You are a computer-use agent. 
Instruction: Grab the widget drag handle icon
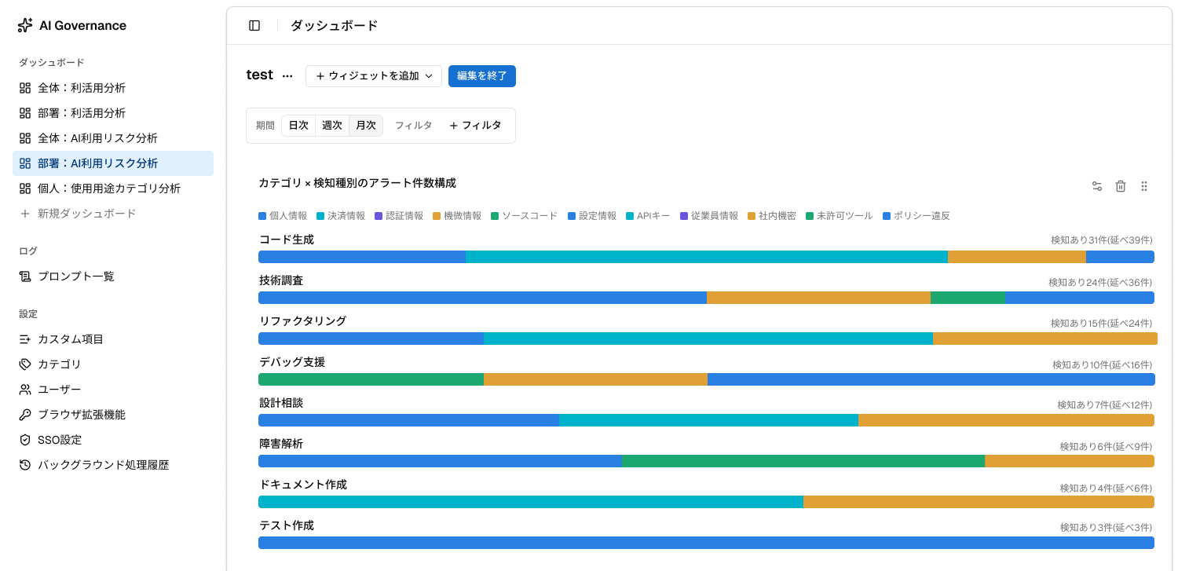tap(1144, 186)
